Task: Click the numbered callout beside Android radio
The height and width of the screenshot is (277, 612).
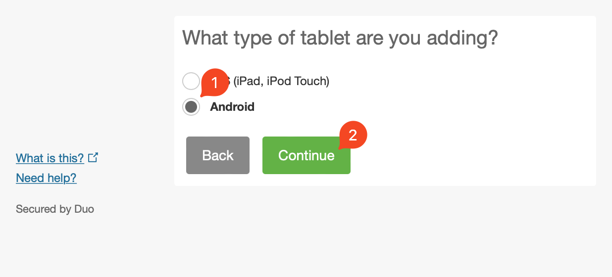Action: pyautogui.click(x=214, y=83)
